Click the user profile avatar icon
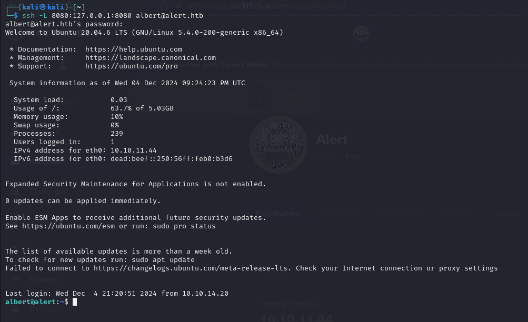 pyautogui.click(x=361, y=33)
